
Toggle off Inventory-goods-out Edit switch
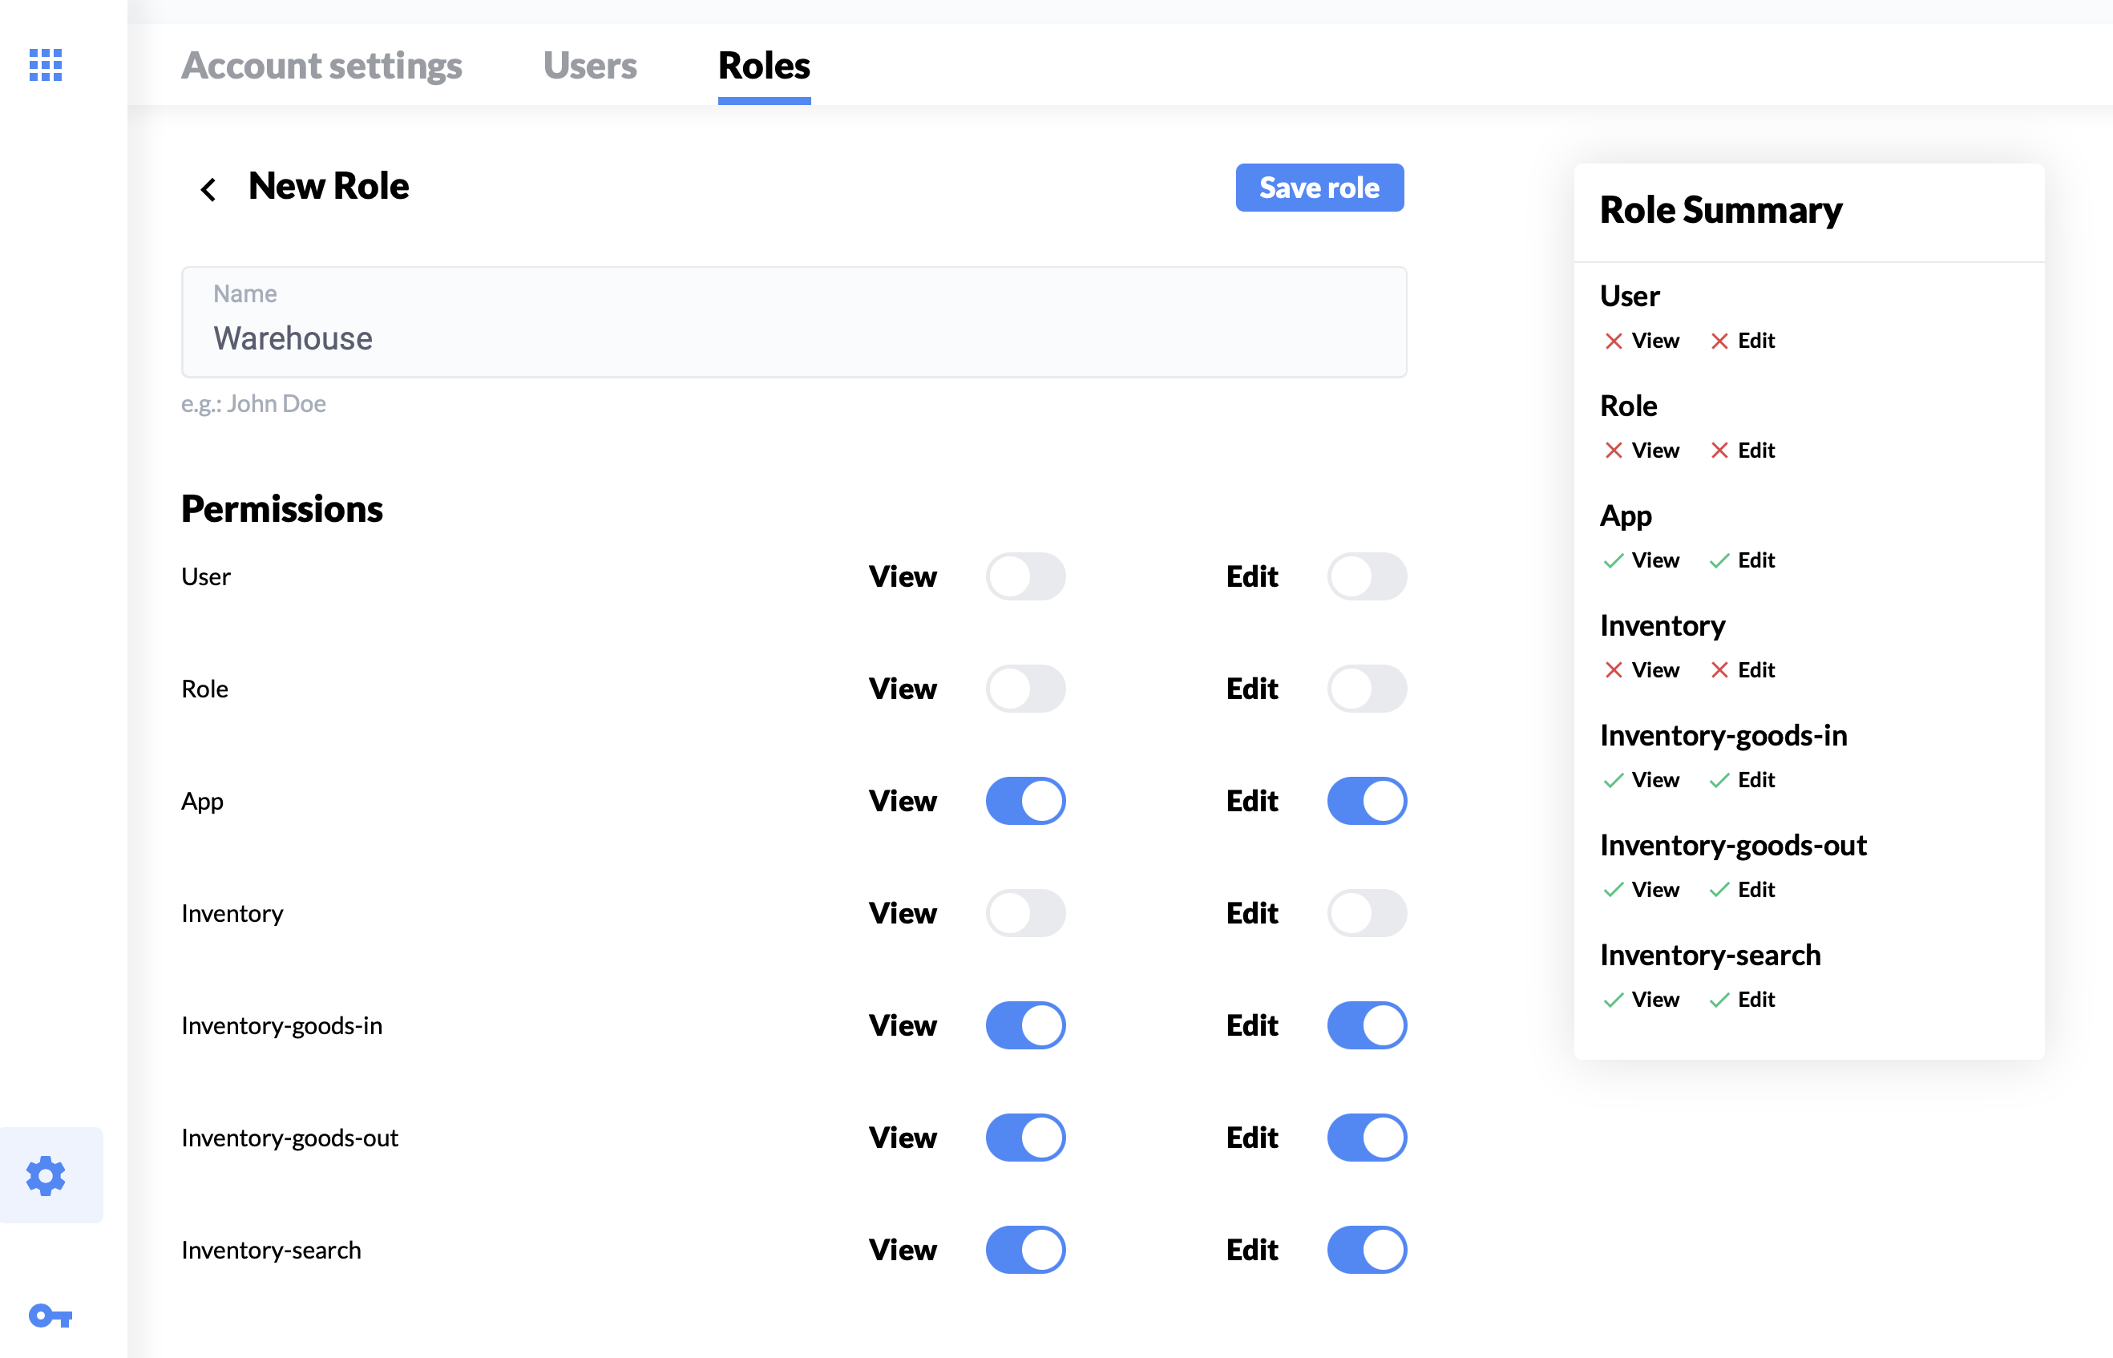click(x=1367, y=1138)
